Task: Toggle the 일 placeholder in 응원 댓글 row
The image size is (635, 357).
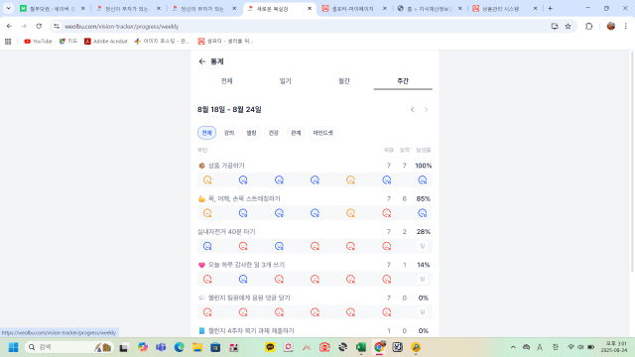Action: (422, 312)
